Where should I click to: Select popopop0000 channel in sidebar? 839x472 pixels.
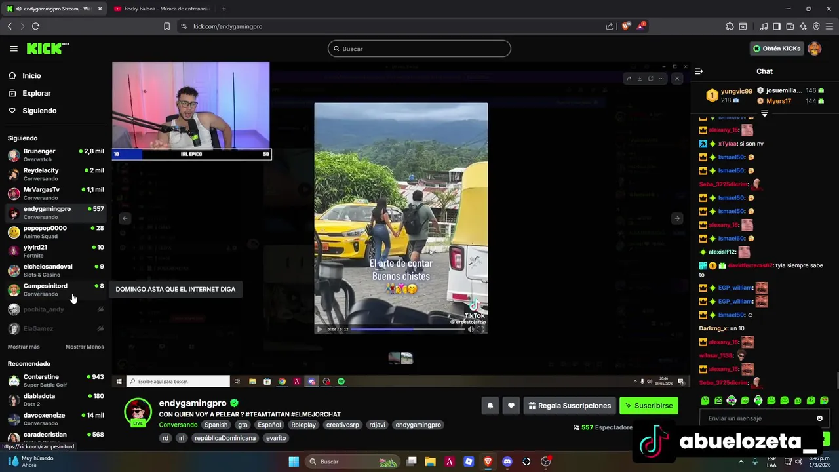point(56,232)
